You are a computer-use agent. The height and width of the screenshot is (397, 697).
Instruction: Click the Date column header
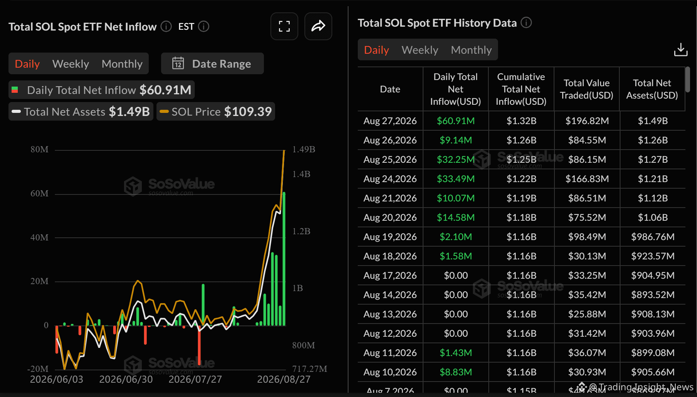390,89
